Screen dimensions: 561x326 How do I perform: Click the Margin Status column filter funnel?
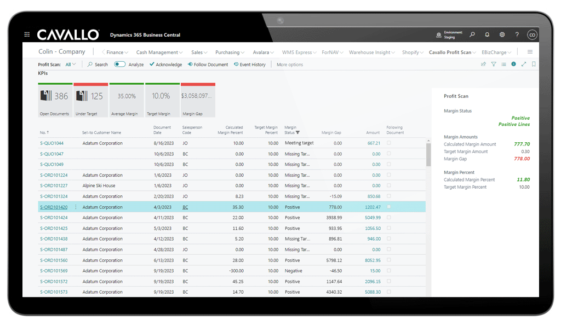(297, 132)
